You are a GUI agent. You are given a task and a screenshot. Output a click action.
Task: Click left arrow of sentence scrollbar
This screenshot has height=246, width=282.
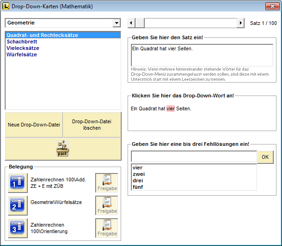click(x=131, y=23)
